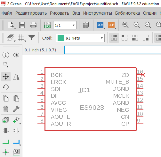Click the MCLK pin label
The height and width of the screenshot is (157, 161).
121,96
